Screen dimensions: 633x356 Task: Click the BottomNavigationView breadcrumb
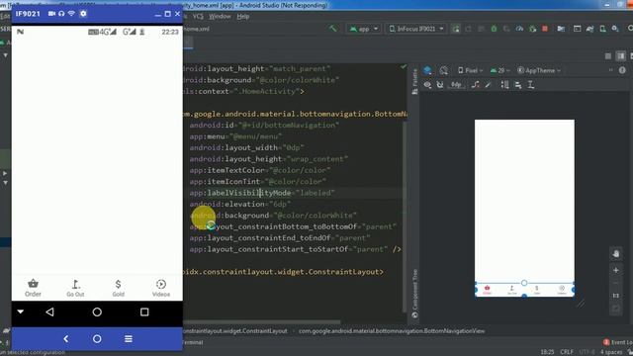point(392,331)
